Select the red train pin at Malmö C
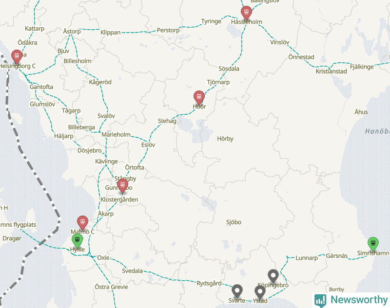390x308 pixels. 82,223
